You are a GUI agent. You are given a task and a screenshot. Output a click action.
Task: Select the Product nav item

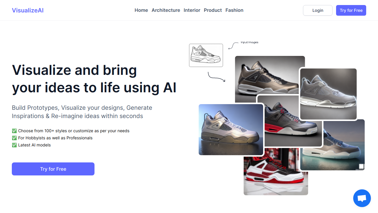tap(213, 10)
